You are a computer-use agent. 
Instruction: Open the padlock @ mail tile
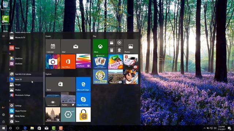[x=83, y=115]
